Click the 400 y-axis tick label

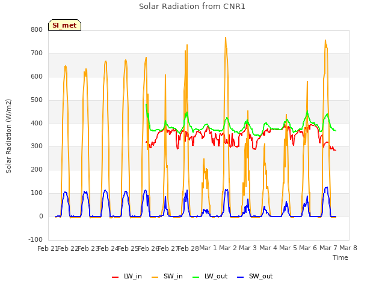37,123
